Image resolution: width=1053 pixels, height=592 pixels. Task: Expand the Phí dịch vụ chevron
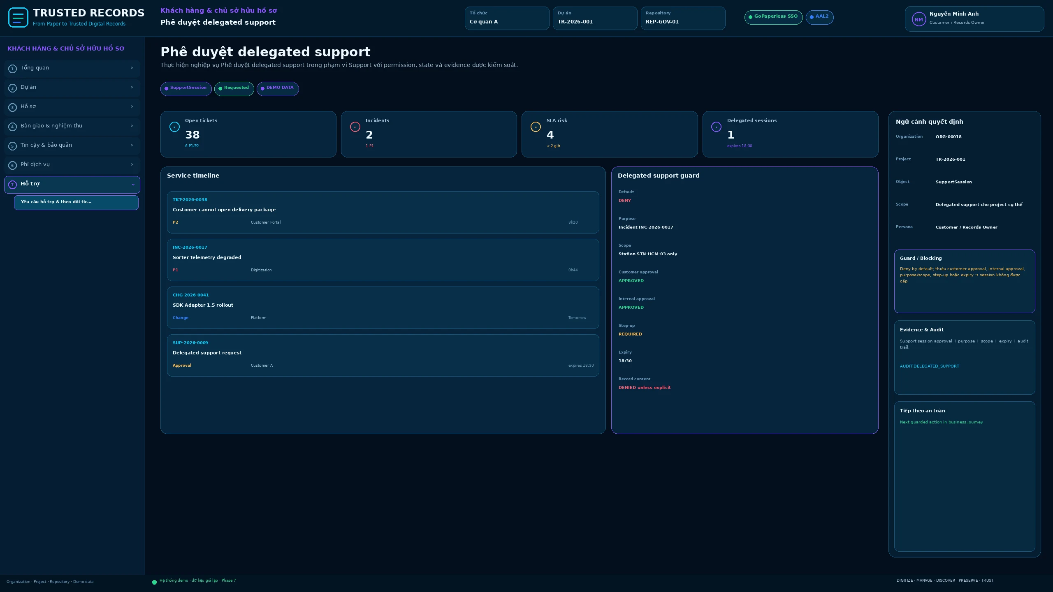(132, 164)
